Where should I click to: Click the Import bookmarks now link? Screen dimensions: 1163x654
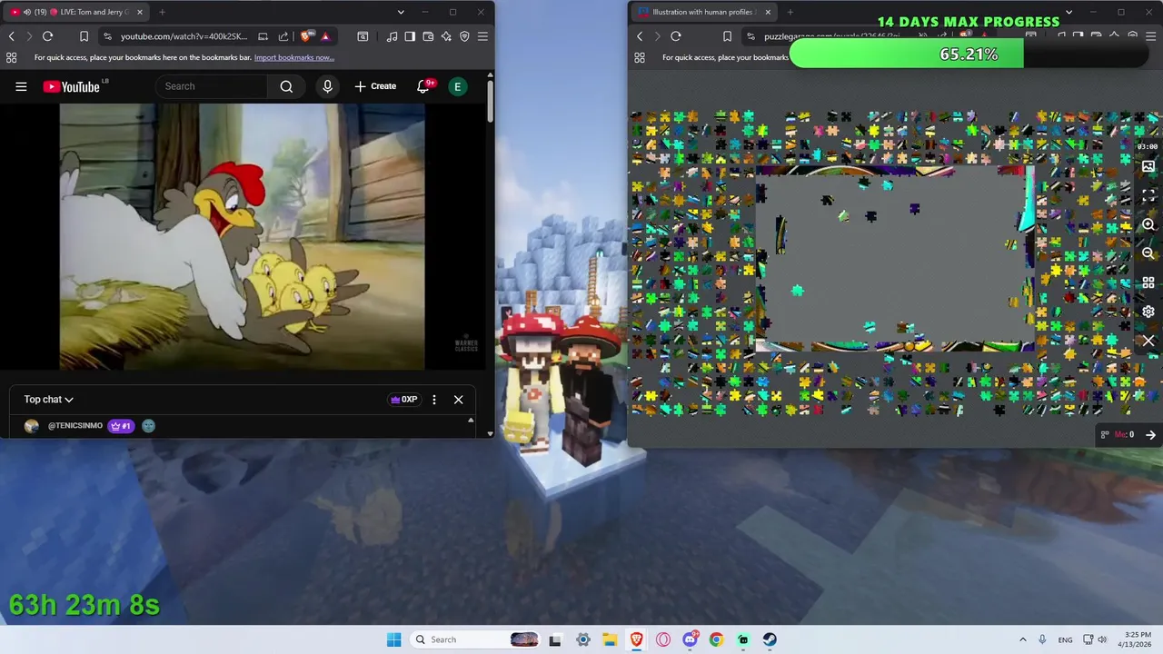coord(294,57)
